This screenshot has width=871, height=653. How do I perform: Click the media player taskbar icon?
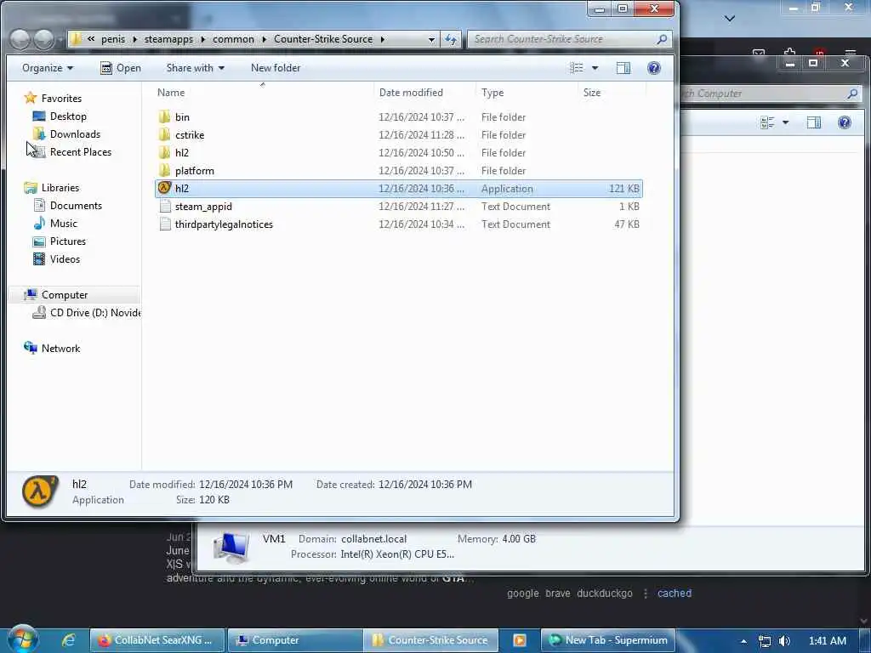coord(520,640)
